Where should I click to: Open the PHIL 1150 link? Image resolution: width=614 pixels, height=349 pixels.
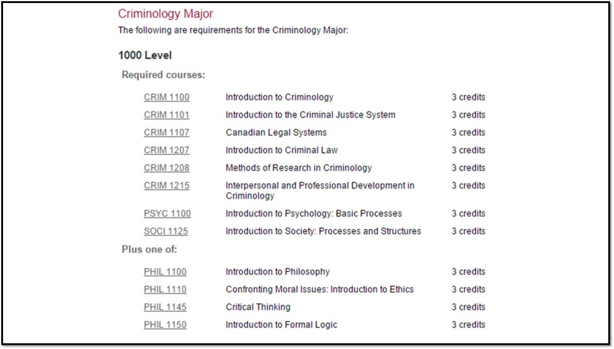pyautogui.click(x=165, y=325)
